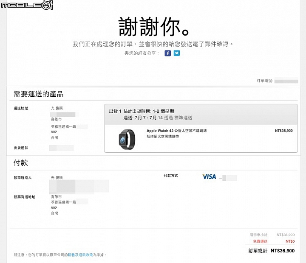Click the bold order total NT$36,900
This screenshot has width=306, height=263.
click(283, 251)
